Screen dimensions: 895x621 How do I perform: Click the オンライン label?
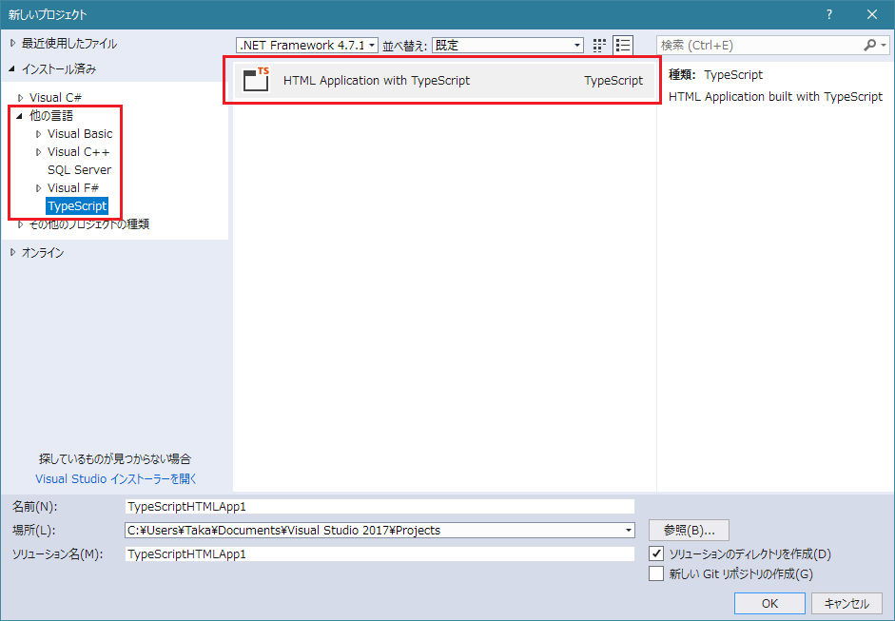[x=43, y=252]
